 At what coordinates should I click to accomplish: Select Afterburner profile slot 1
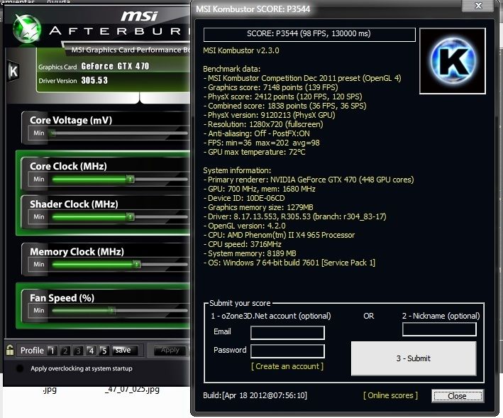click(x=52, y=351)
